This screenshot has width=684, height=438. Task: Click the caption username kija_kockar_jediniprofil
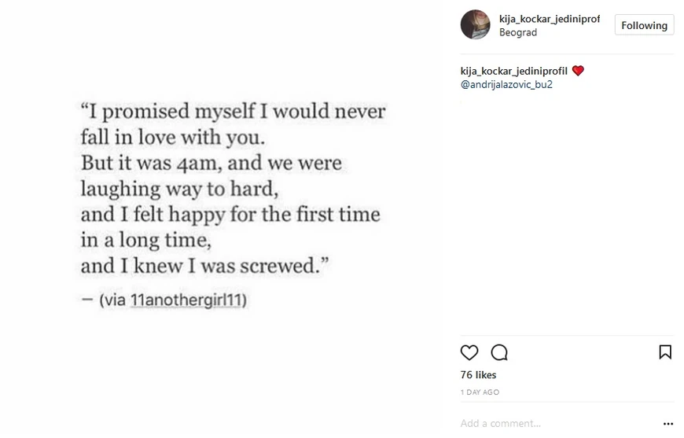[x=514, y=71]
